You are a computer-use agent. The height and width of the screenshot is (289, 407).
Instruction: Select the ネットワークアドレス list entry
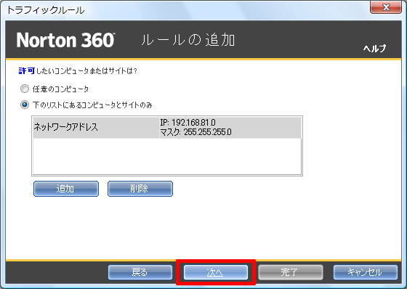tap(167, 127)
